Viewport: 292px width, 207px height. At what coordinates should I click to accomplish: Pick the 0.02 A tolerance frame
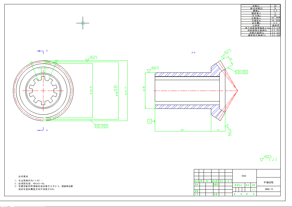[x=101, y=126]
